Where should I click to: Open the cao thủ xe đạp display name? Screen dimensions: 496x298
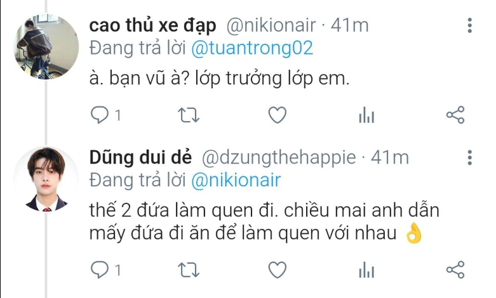pyautogui.click(x=152, y=25)
